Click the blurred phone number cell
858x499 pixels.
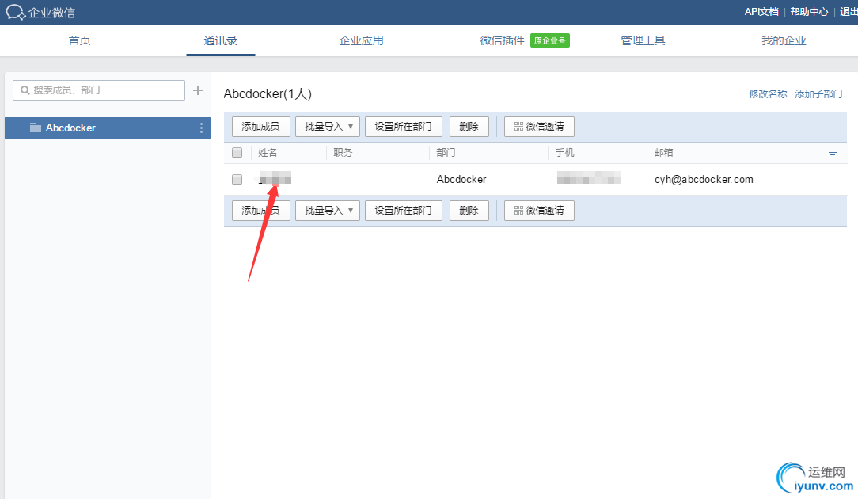click(589, 177)
